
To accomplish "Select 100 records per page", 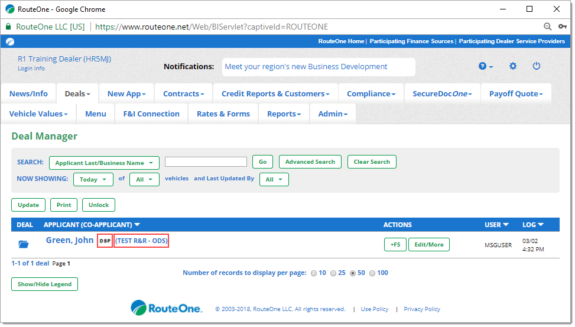I will (372, 273).
